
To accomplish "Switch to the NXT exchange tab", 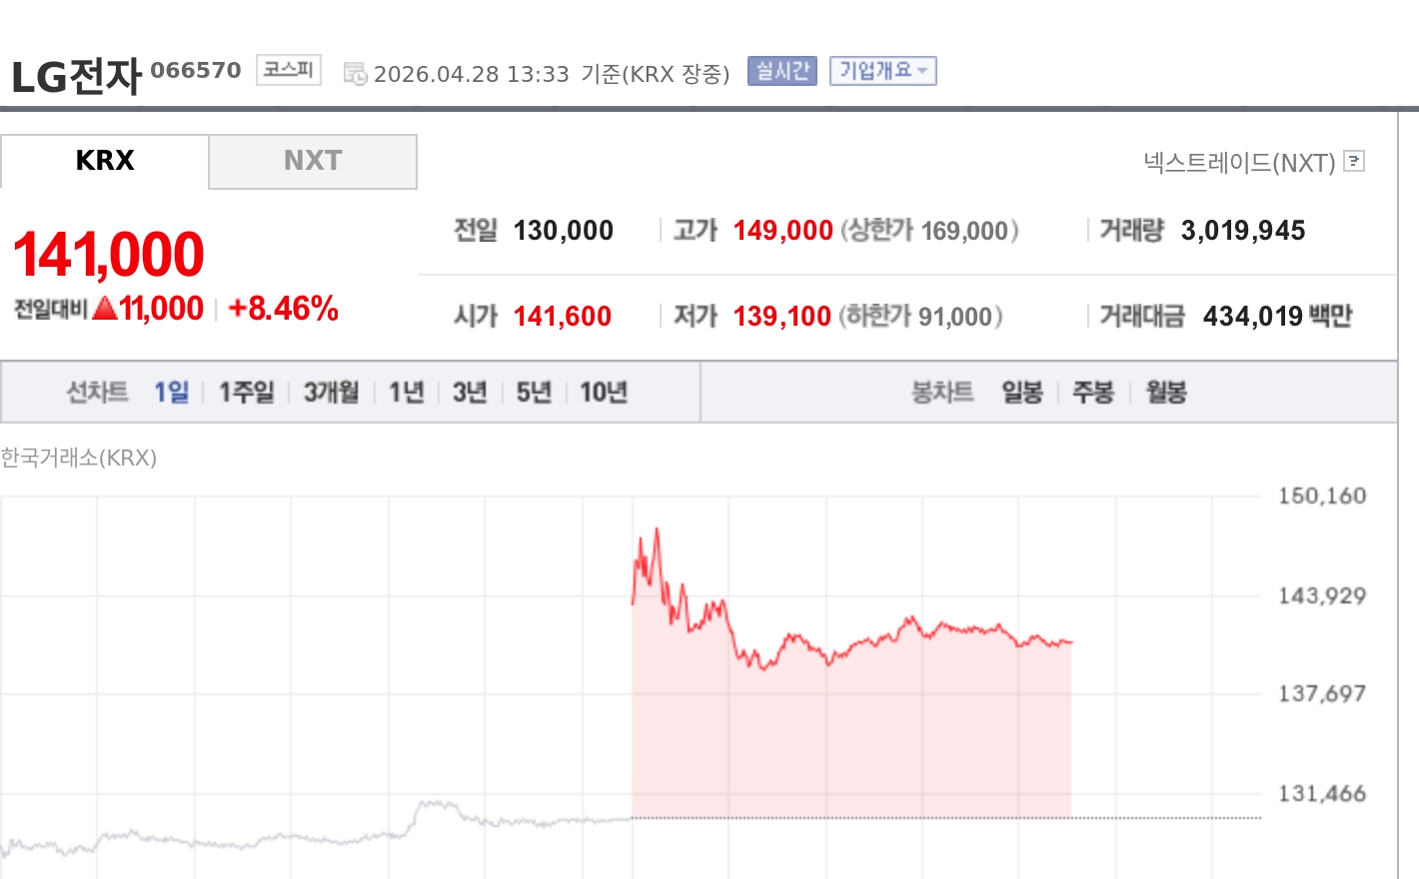I will coord(313,161).
